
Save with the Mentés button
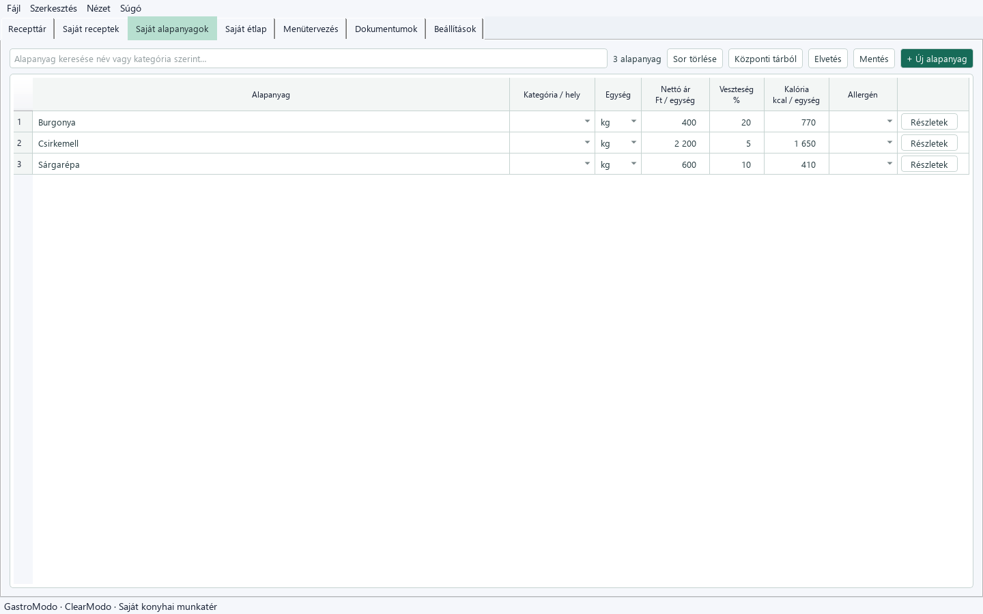874,59
